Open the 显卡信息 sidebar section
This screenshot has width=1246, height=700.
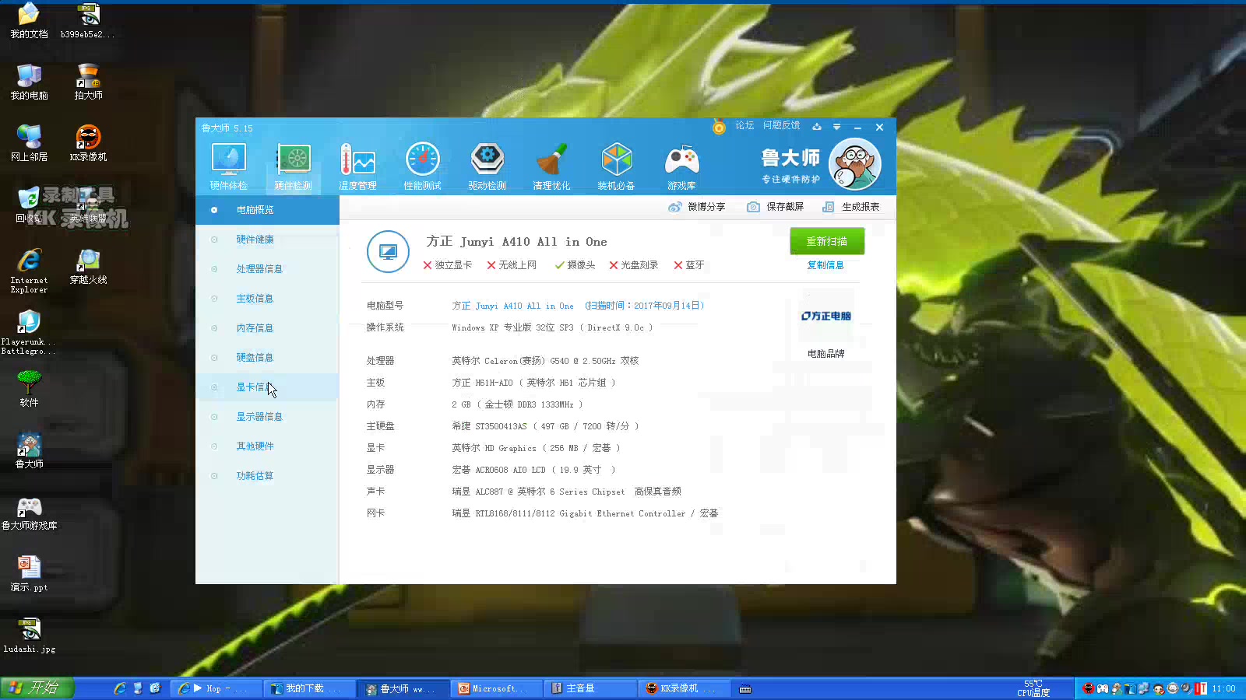[267, 387]
